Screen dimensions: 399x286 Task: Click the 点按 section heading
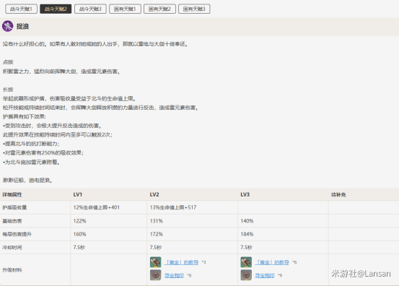point(8,62)
